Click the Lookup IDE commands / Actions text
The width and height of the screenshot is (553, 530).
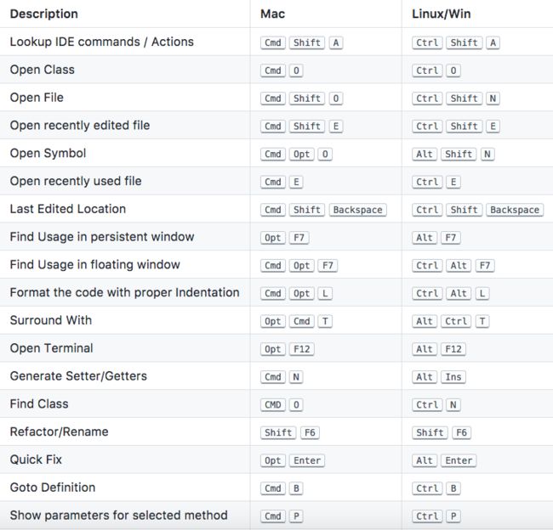(101, 42)
